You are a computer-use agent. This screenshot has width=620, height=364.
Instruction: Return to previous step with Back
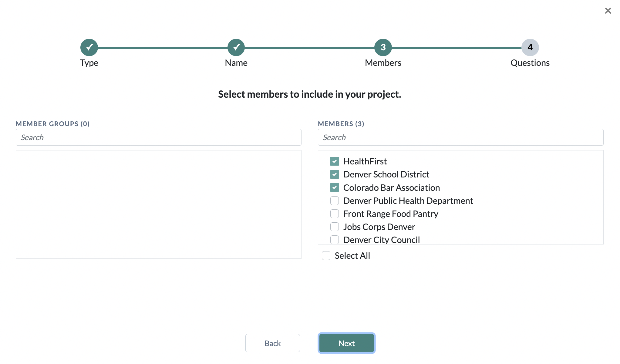[272, 343]
